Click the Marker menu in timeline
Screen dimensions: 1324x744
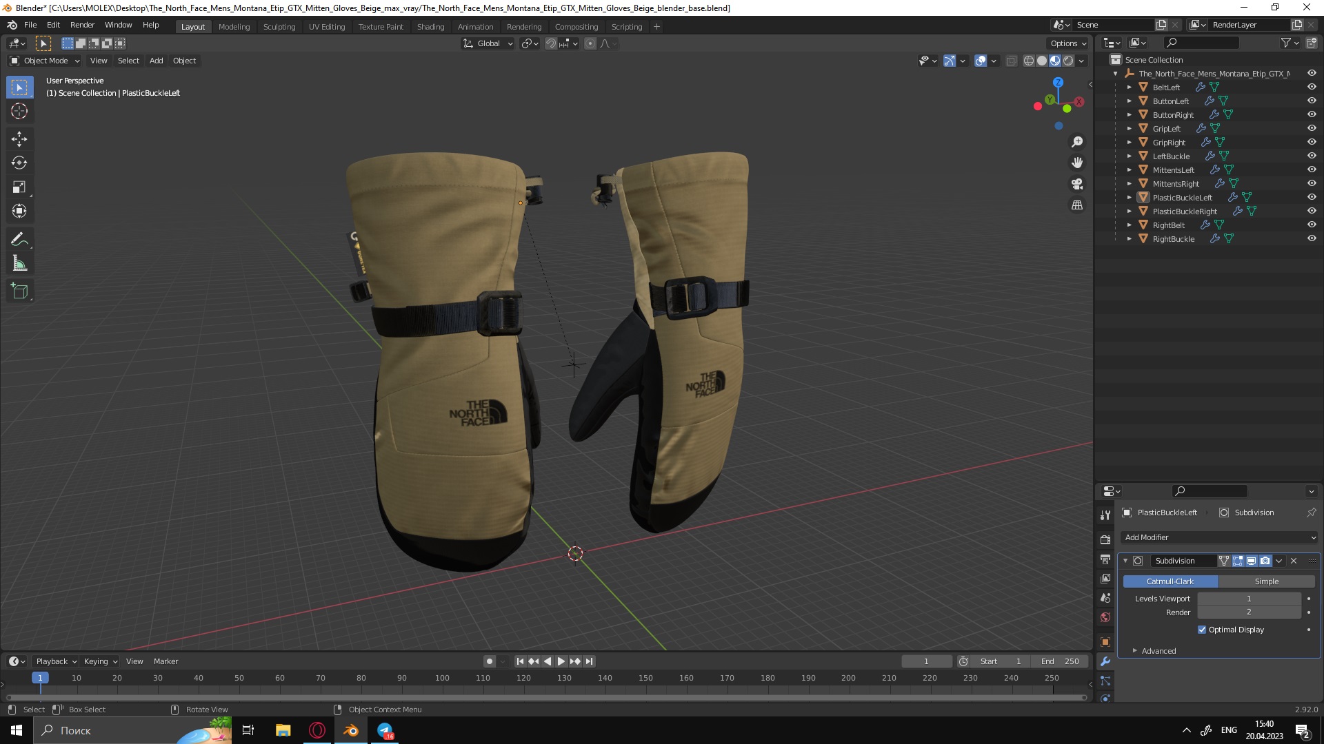(165, 661)
